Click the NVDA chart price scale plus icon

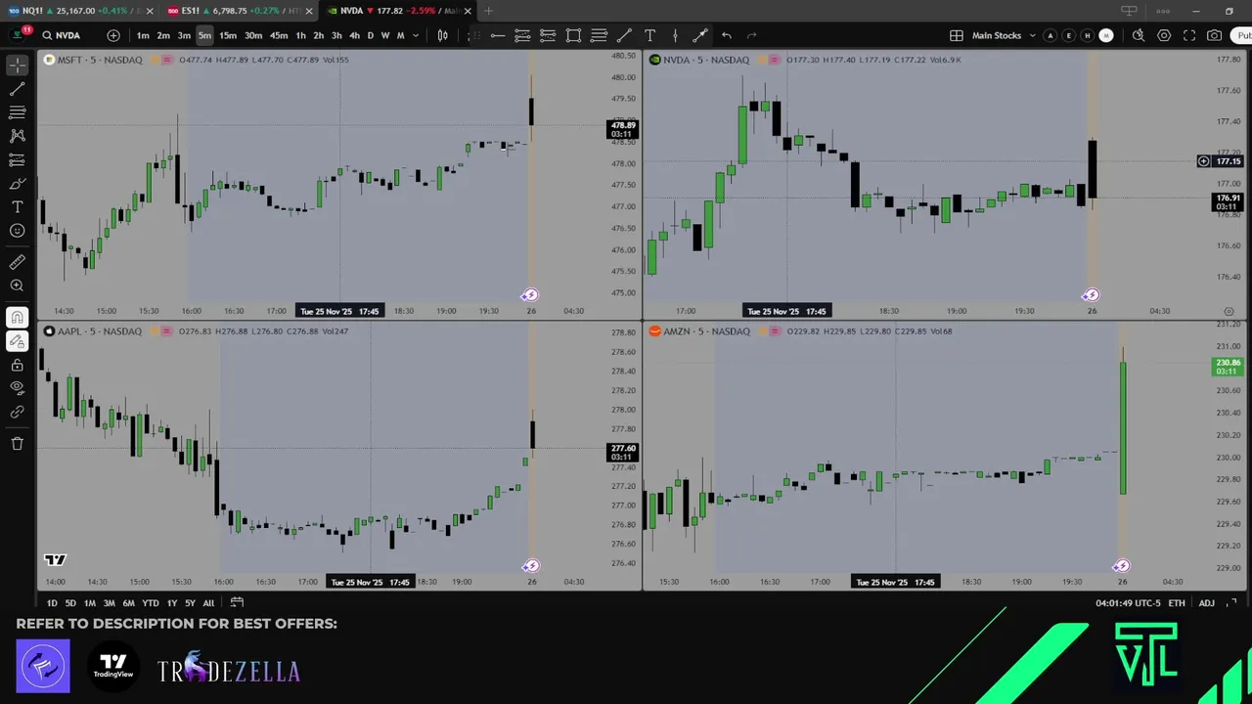pos(1203,161)
